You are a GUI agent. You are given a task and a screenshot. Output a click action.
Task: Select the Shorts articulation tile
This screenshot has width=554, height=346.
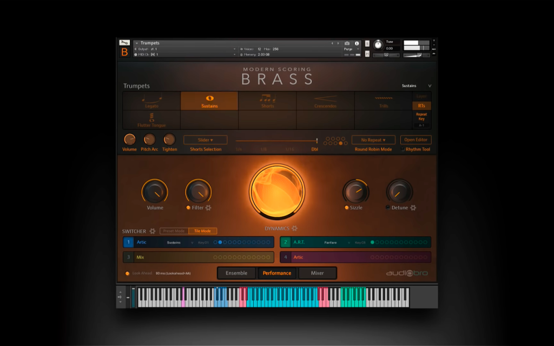click(x=267, y=101)
